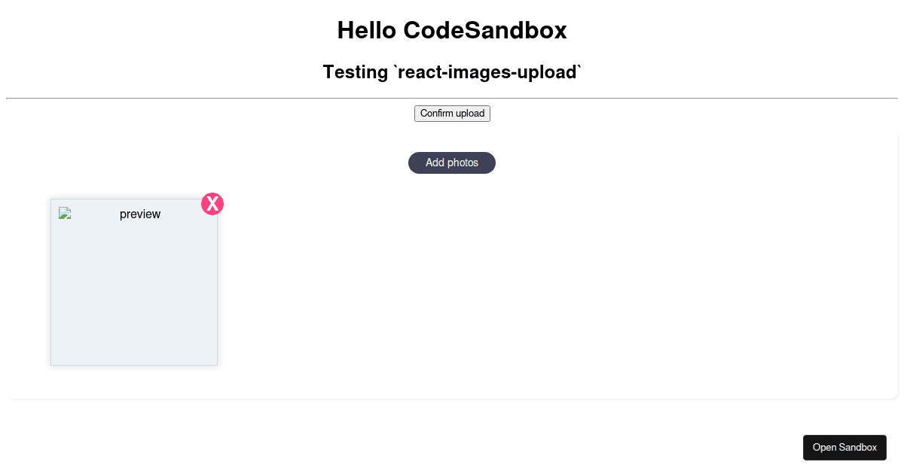Select the Confirm upload control
Image resolution: width=904 pixels, height=474 pixels.
[x=452, y=113]
